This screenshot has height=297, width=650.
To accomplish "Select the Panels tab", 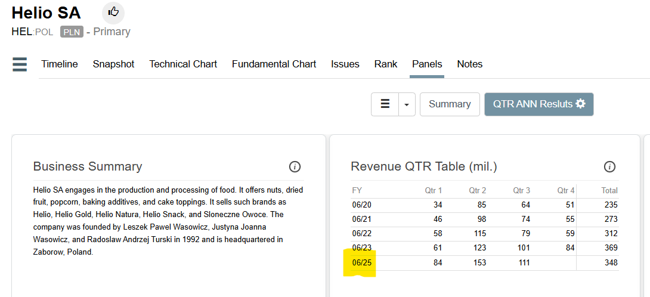I will coord(427,64).
